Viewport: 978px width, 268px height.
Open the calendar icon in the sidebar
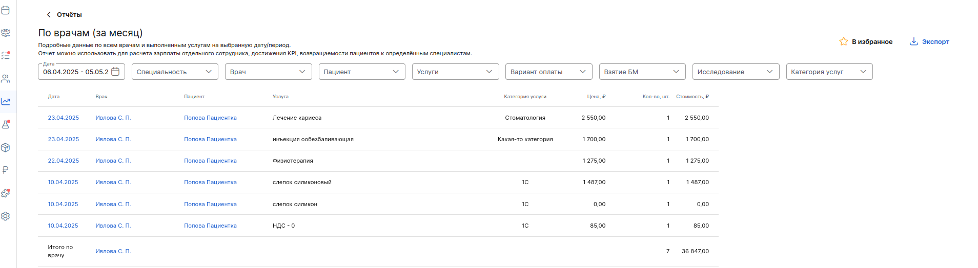pyautogui.click(x=6, y=10)
